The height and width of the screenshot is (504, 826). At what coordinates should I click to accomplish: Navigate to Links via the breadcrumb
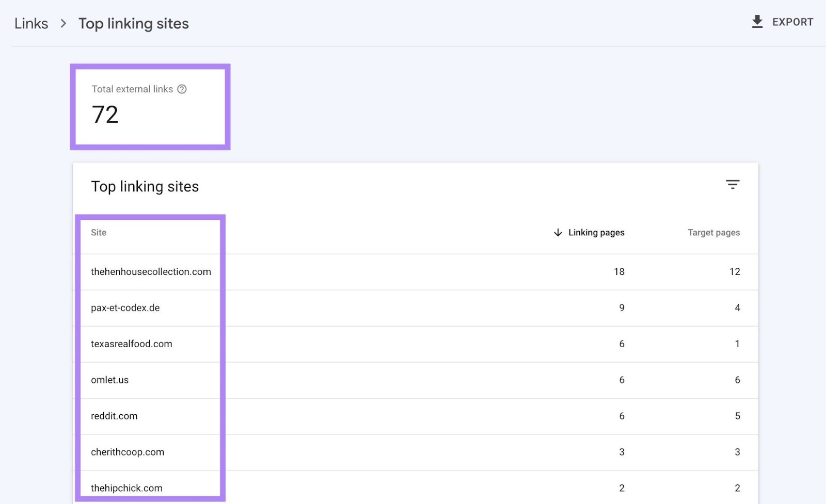click(x=31, y=23)
